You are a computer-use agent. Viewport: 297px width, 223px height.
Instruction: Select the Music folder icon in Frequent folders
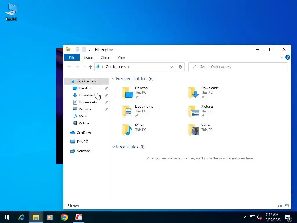(x=128, y=130)
